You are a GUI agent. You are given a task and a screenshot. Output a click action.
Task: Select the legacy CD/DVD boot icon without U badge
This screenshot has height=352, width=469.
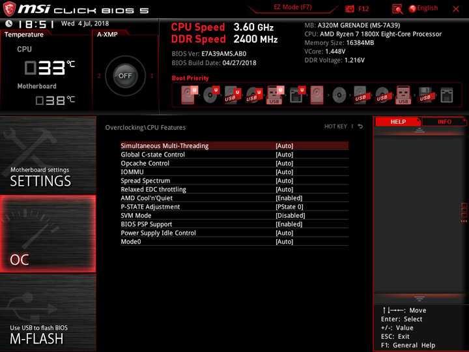tap(339, 95)
